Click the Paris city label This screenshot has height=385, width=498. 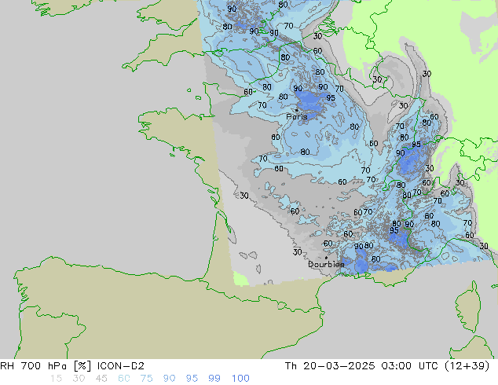pos(297,116)
